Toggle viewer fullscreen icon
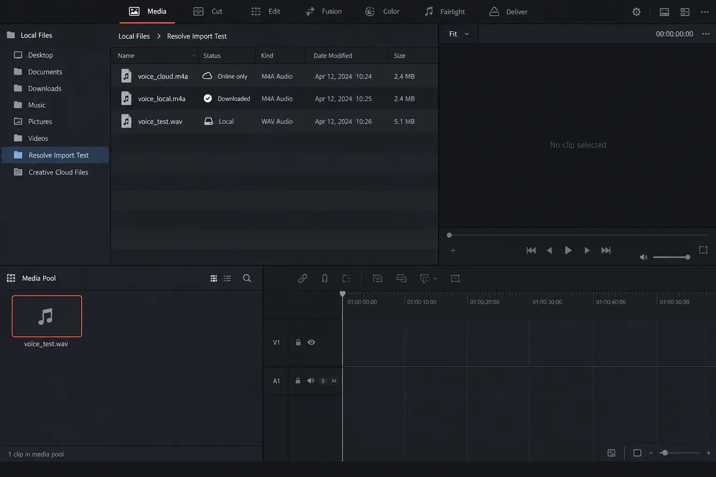716x477 pixels. 703,250
